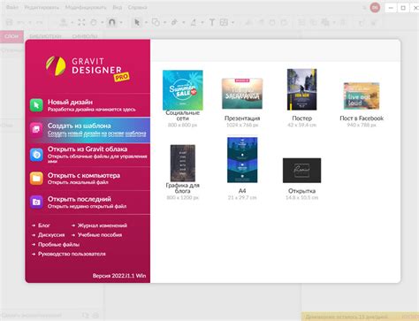419x321 pixels.
Task: Select the Pencil drawing tool icon
Action: click(194, 22)
